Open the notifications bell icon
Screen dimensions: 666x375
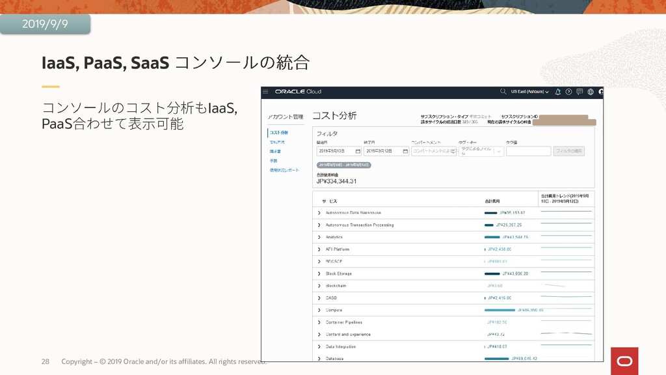point(557,92)
